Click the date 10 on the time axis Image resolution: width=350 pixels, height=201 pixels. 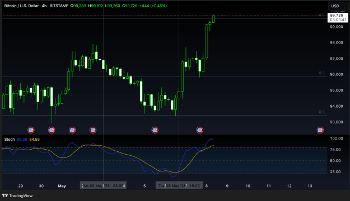(x=248, y=186)
